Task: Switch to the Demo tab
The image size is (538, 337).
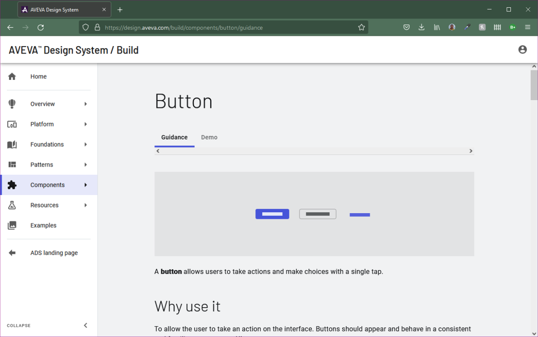Action: (209, 137)
